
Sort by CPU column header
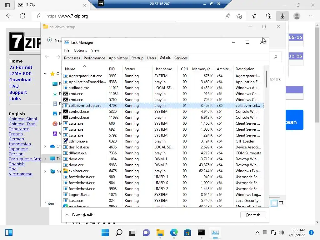pos(184,69)
